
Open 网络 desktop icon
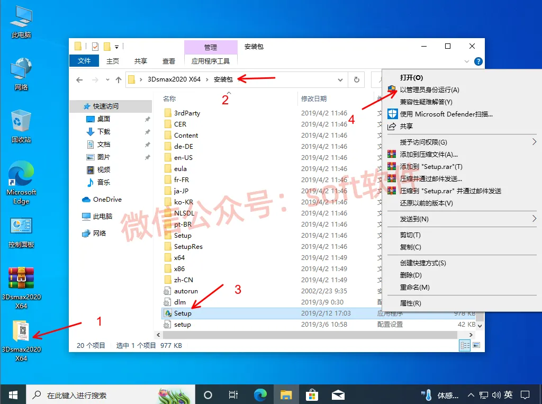[21, 74]
